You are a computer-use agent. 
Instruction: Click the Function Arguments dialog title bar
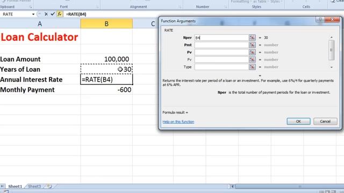tap(237, 21)
